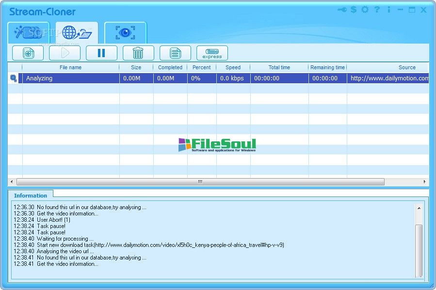
Task: Click the dollar sign purchase icon
Action: pyautogui.click(x=354, y=10)
